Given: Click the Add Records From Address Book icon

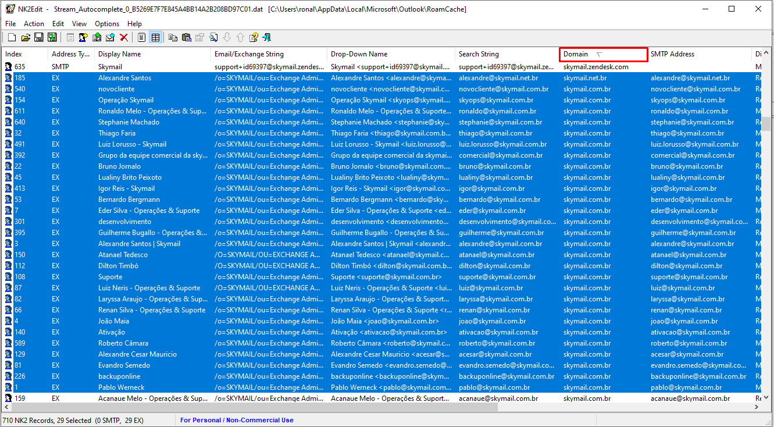Looking at the screenshot, I should point(97,38).
